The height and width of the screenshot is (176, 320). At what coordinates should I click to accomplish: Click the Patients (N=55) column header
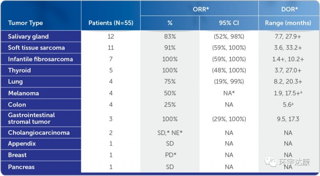coord(110,23)
